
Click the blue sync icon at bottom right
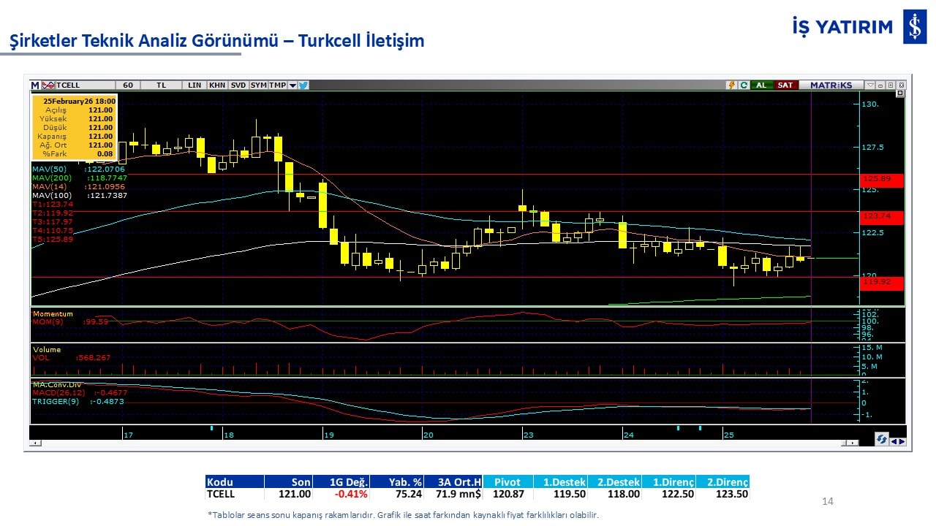click(882, 439)
